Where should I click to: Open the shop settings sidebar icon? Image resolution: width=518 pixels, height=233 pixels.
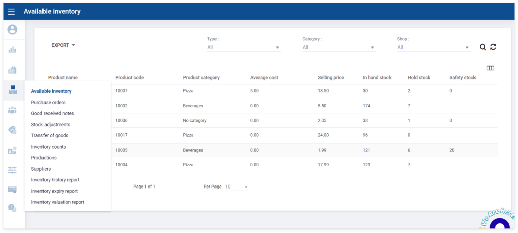(x=12, y=150)
